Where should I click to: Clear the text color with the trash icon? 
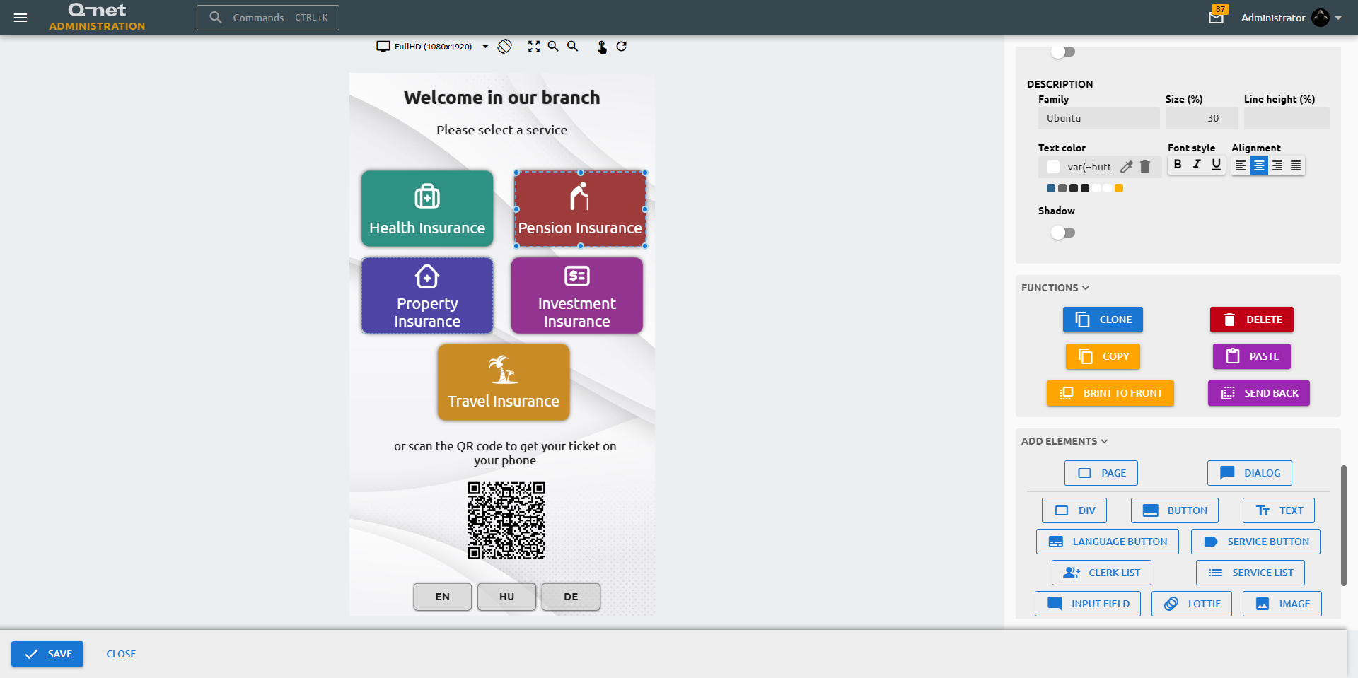click(x=1145, y=167)
